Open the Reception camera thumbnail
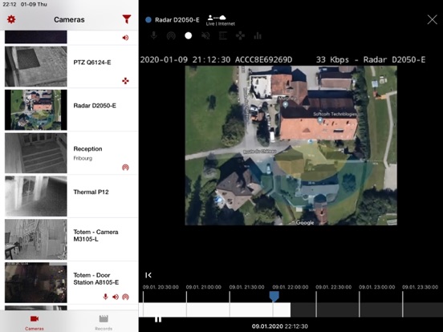 [x=36, y=153]
